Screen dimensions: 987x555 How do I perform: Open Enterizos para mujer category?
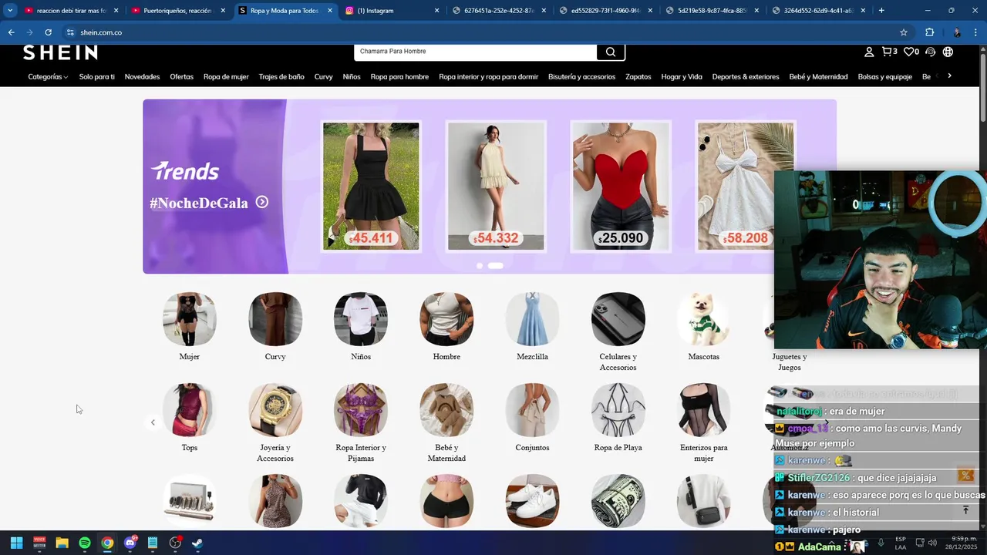pyautogui.click(x=704, y=410)
